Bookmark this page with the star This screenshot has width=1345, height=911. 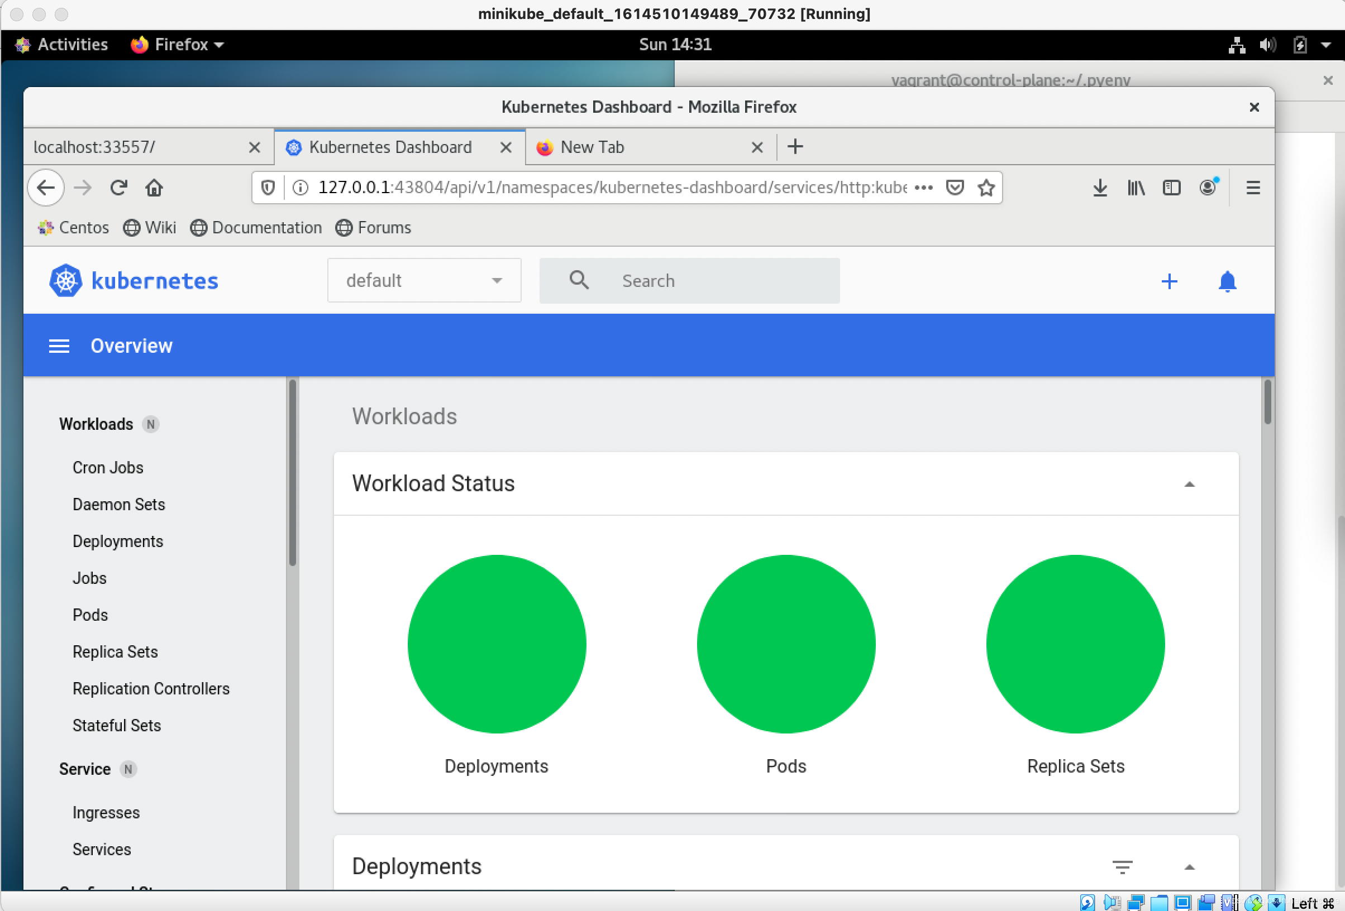click(x=986, y=188)
